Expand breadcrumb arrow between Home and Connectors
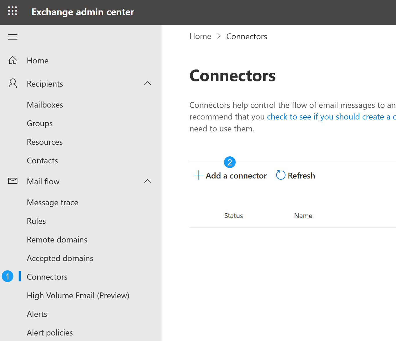The width and height of the screenshot is (396, 341). tap(218, 36)
